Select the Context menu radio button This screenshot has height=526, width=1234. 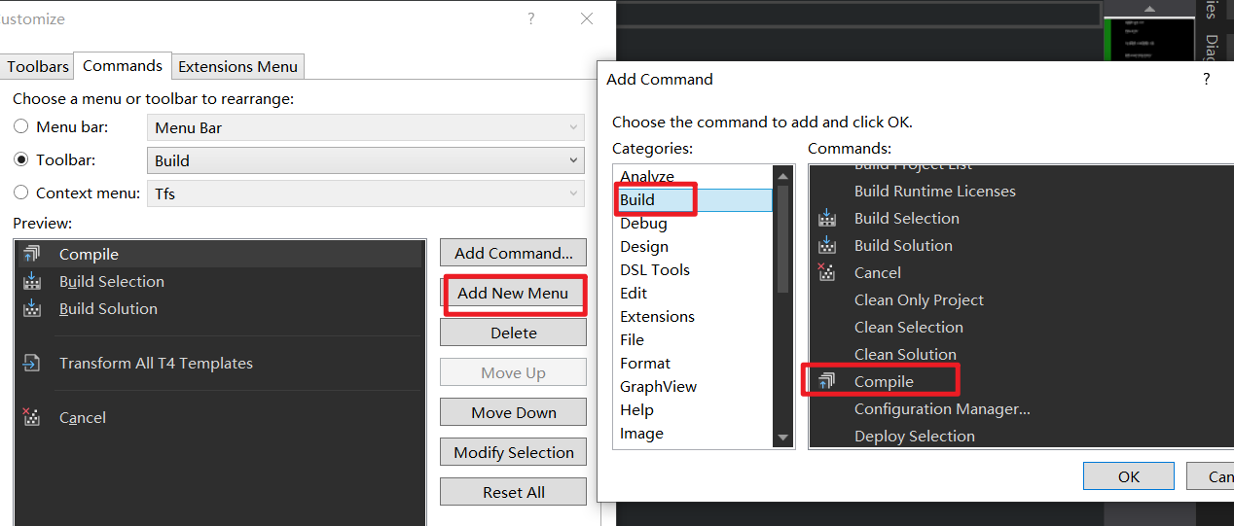(x=21, y=193)
